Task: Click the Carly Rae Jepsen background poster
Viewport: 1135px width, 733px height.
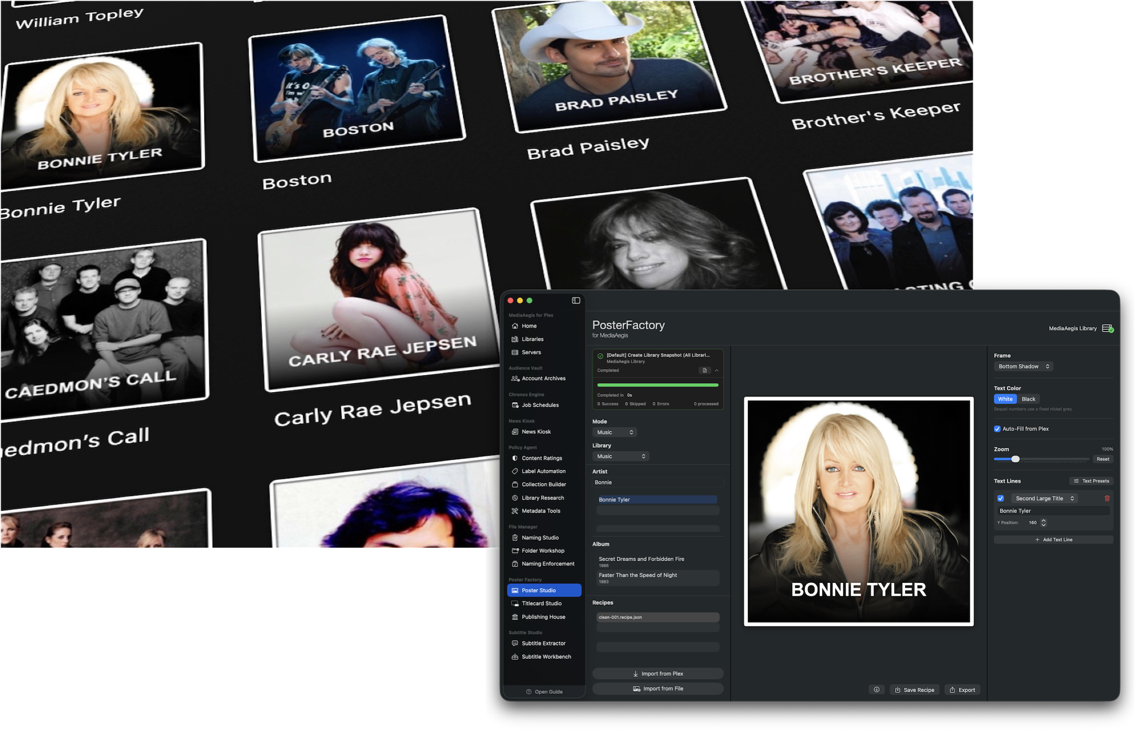Action: coord(379,299)
